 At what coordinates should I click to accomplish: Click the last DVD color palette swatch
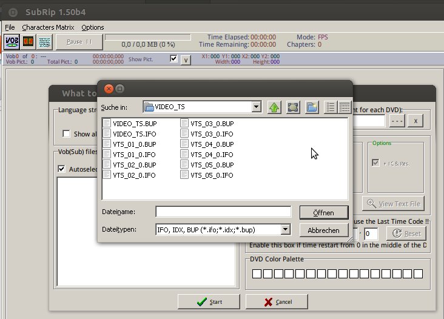pos(418,274)
